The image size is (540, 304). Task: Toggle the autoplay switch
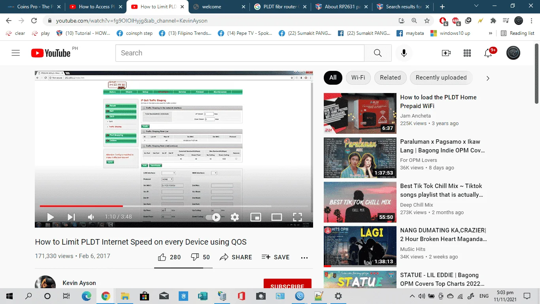pyautogui.click(x=213, y=217)
